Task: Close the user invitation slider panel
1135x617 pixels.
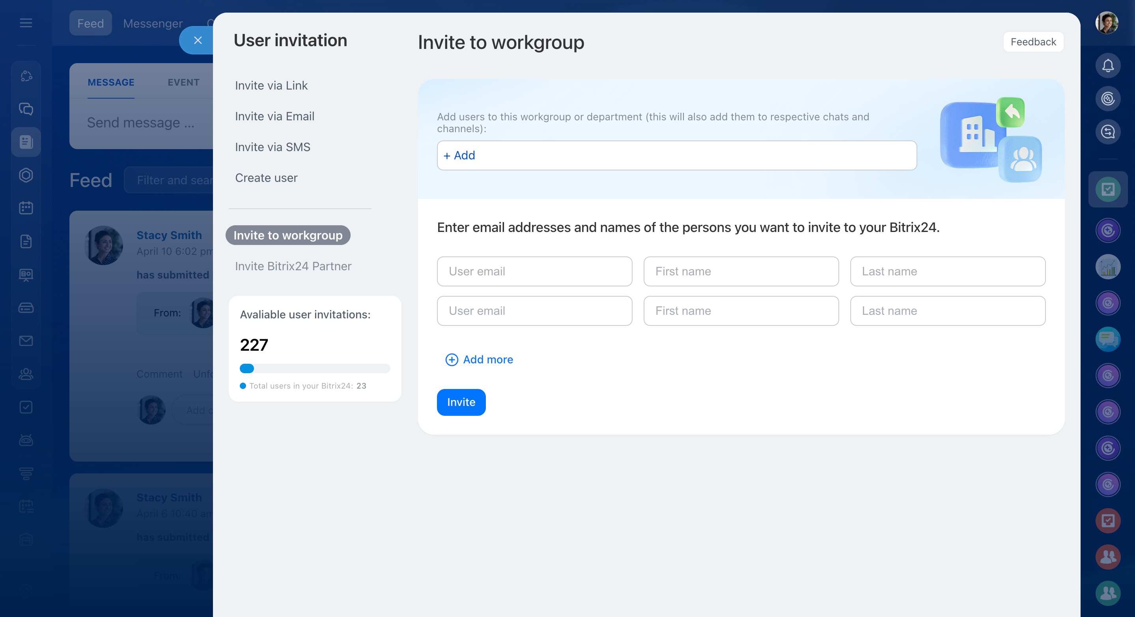Action: [198, 41]
